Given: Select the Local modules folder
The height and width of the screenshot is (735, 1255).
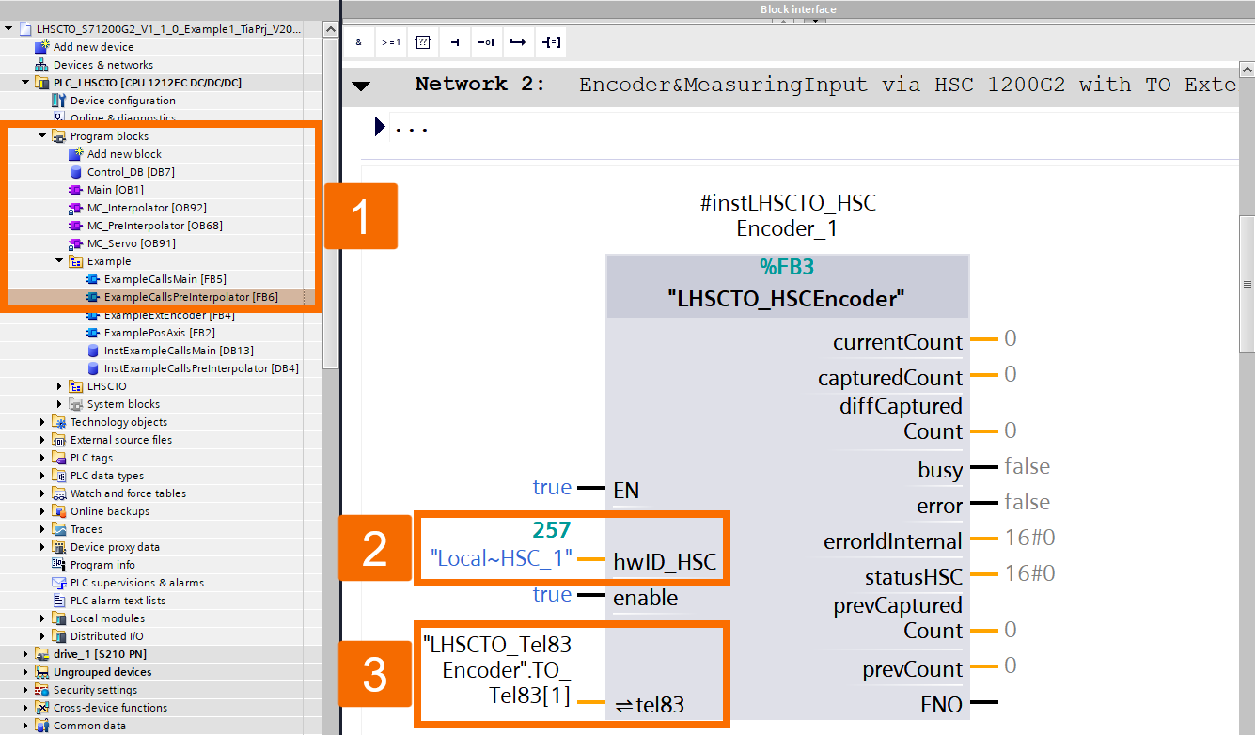Looking at the screenshot, I should tap(107, 618).
